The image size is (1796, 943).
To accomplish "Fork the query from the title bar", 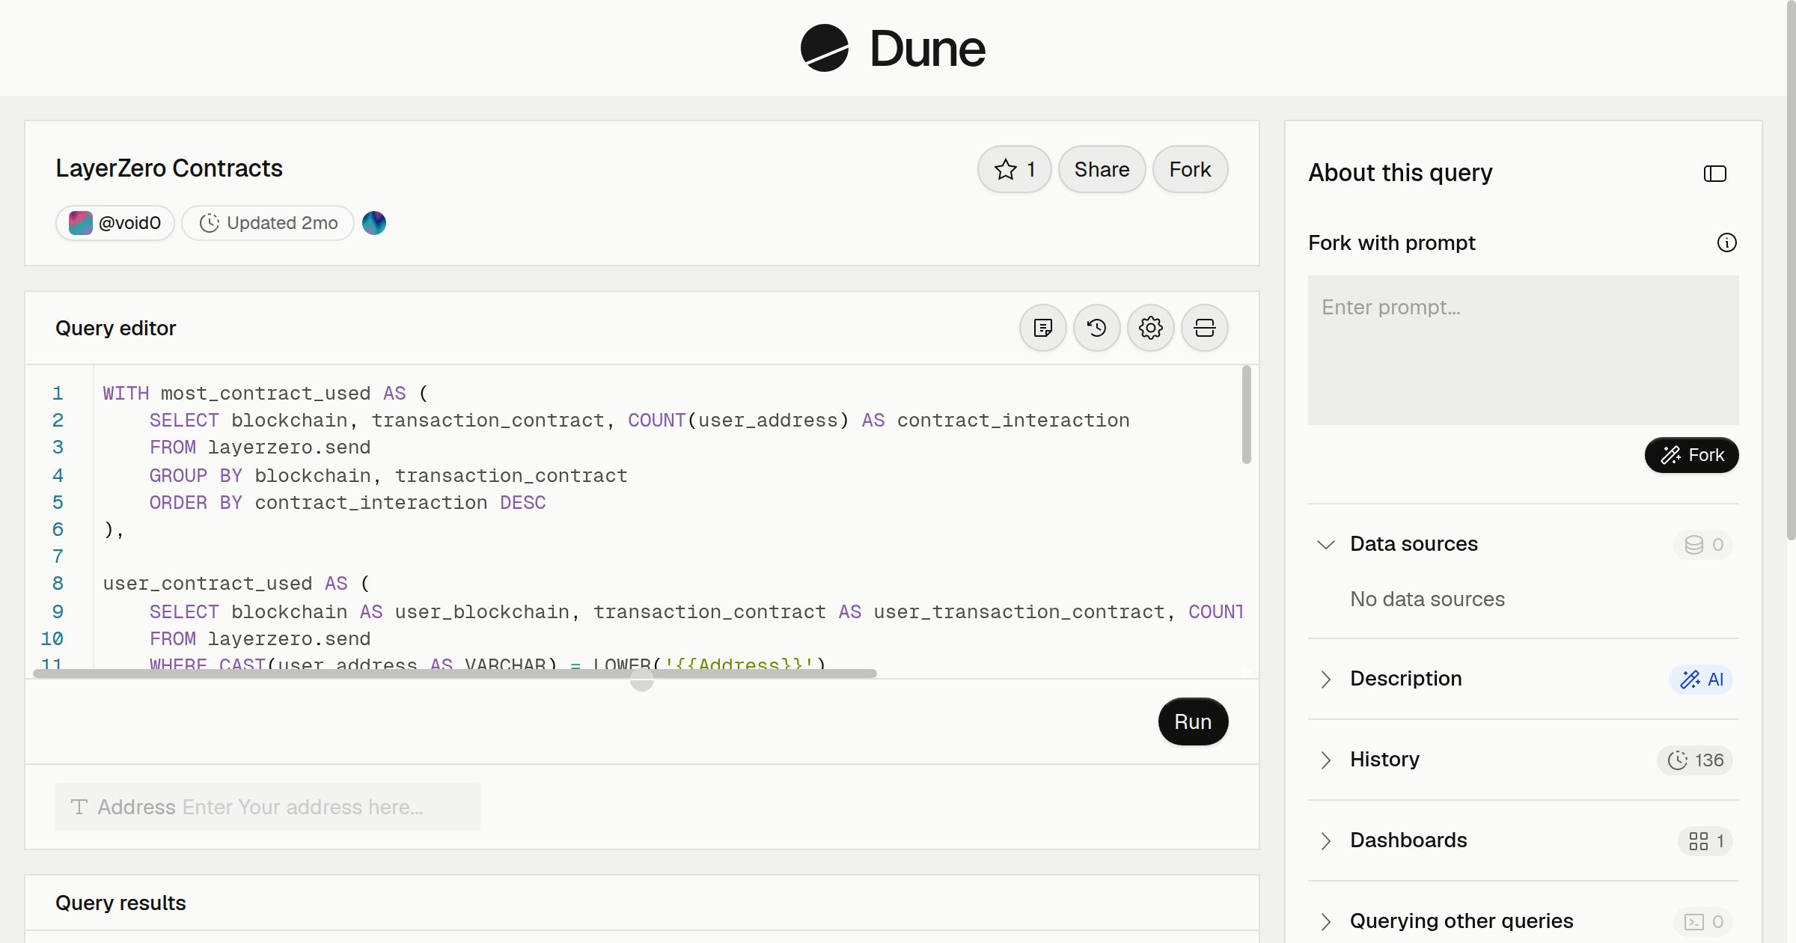I will pyautogui.click(x=1190, y=169).
